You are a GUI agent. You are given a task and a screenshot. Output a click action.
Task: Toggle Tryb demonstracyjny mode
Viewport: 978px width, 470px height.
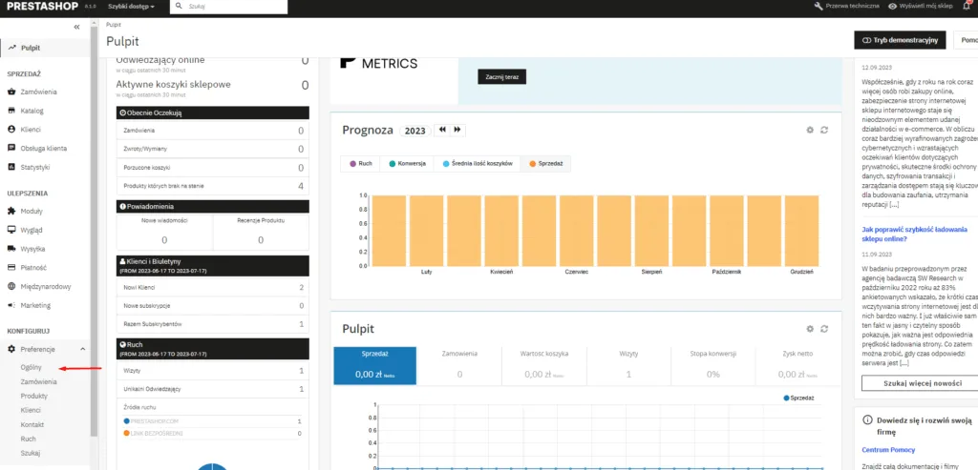(x=900, y=40)
